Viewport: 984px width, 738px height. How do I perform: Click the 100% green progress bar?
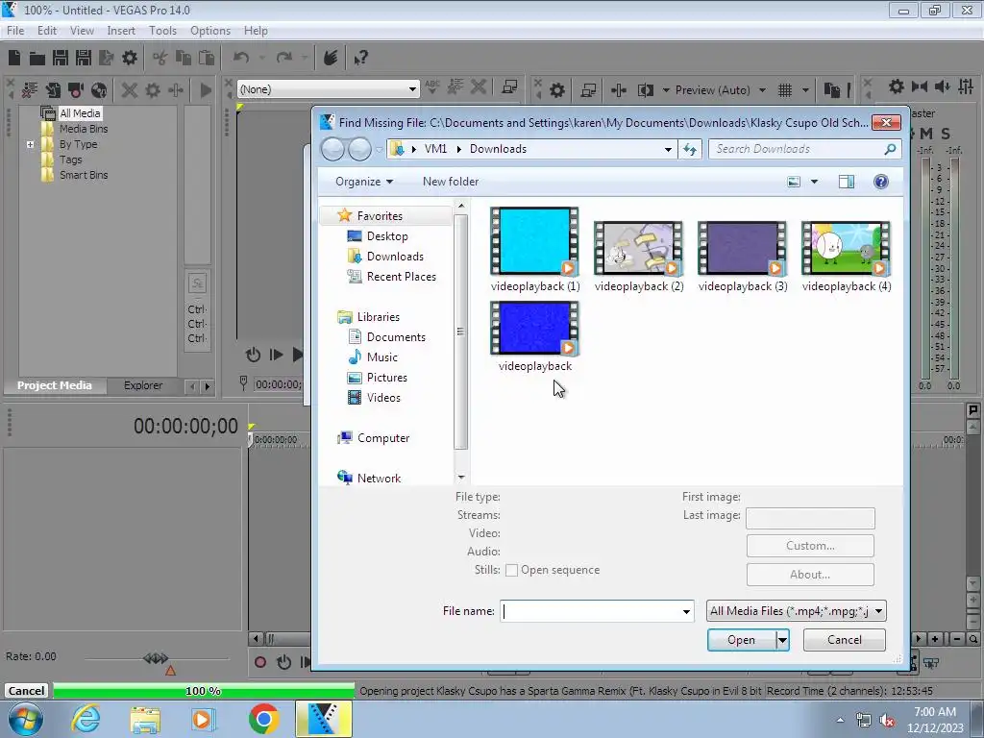pos(204,691)
